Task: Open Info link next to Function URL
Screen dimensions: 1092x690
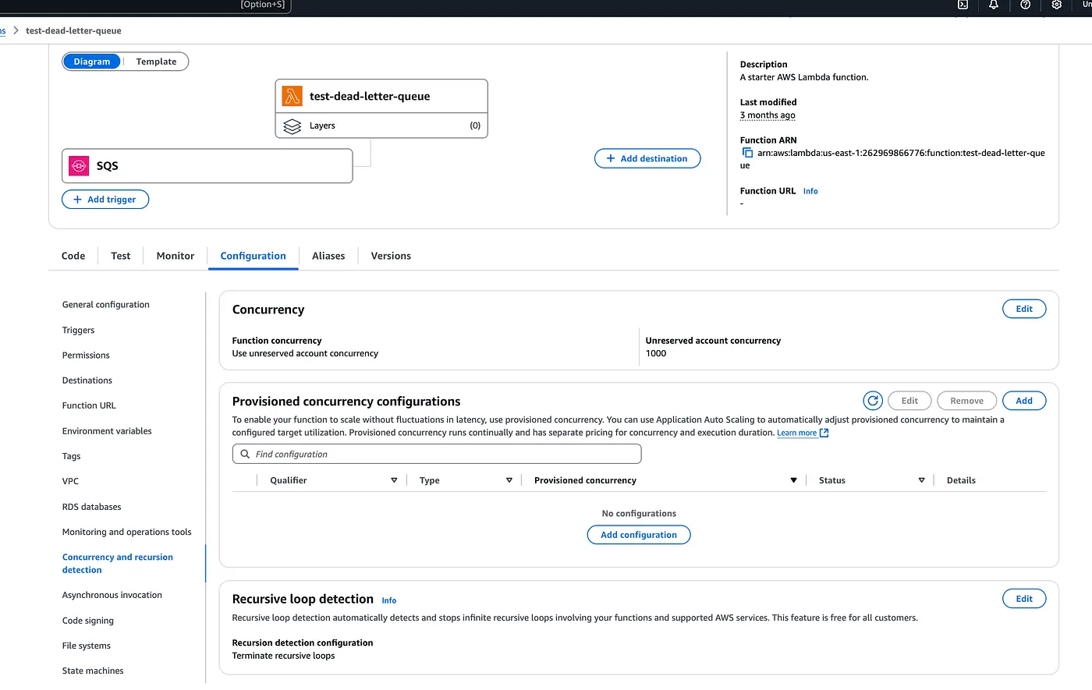Action: click(x=810, y=191)
